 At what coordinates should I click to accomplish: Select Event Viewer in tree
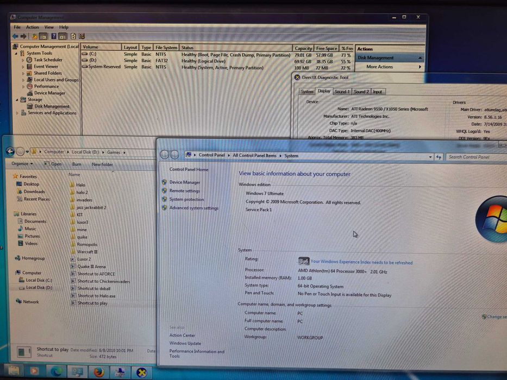tap(46, 66)
